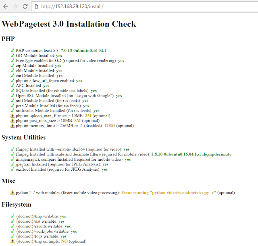Click the checkmark beside {docroot}/results writable
Viewport: 258px width, 246px height.
click(x=12, y=226)
